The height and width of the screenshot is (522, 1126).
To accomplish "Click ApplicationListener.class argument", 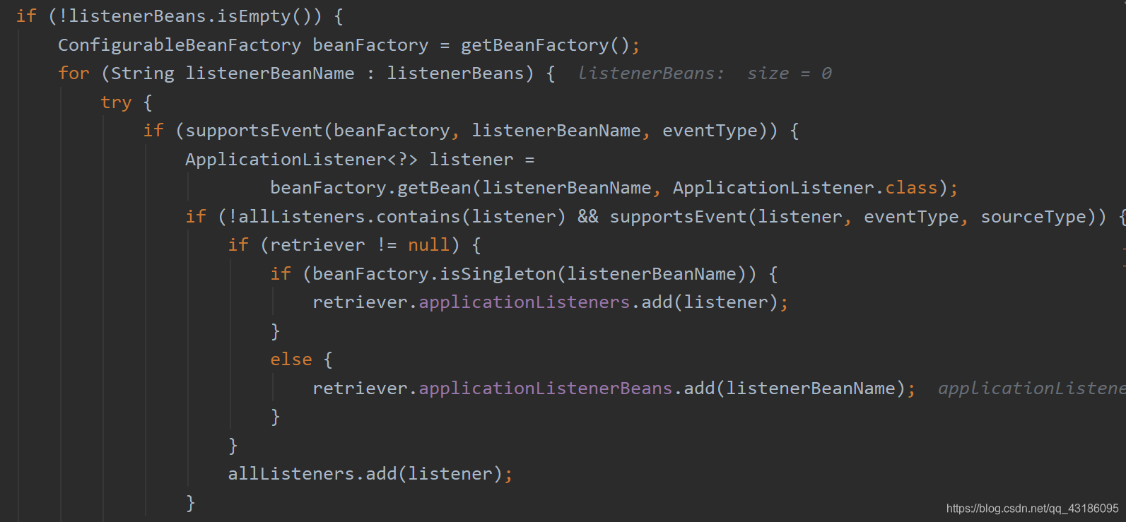I will tap(805, 188).
